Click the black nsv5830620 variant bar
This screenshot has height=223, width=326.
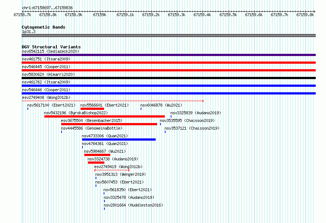(x=168, y=78)
